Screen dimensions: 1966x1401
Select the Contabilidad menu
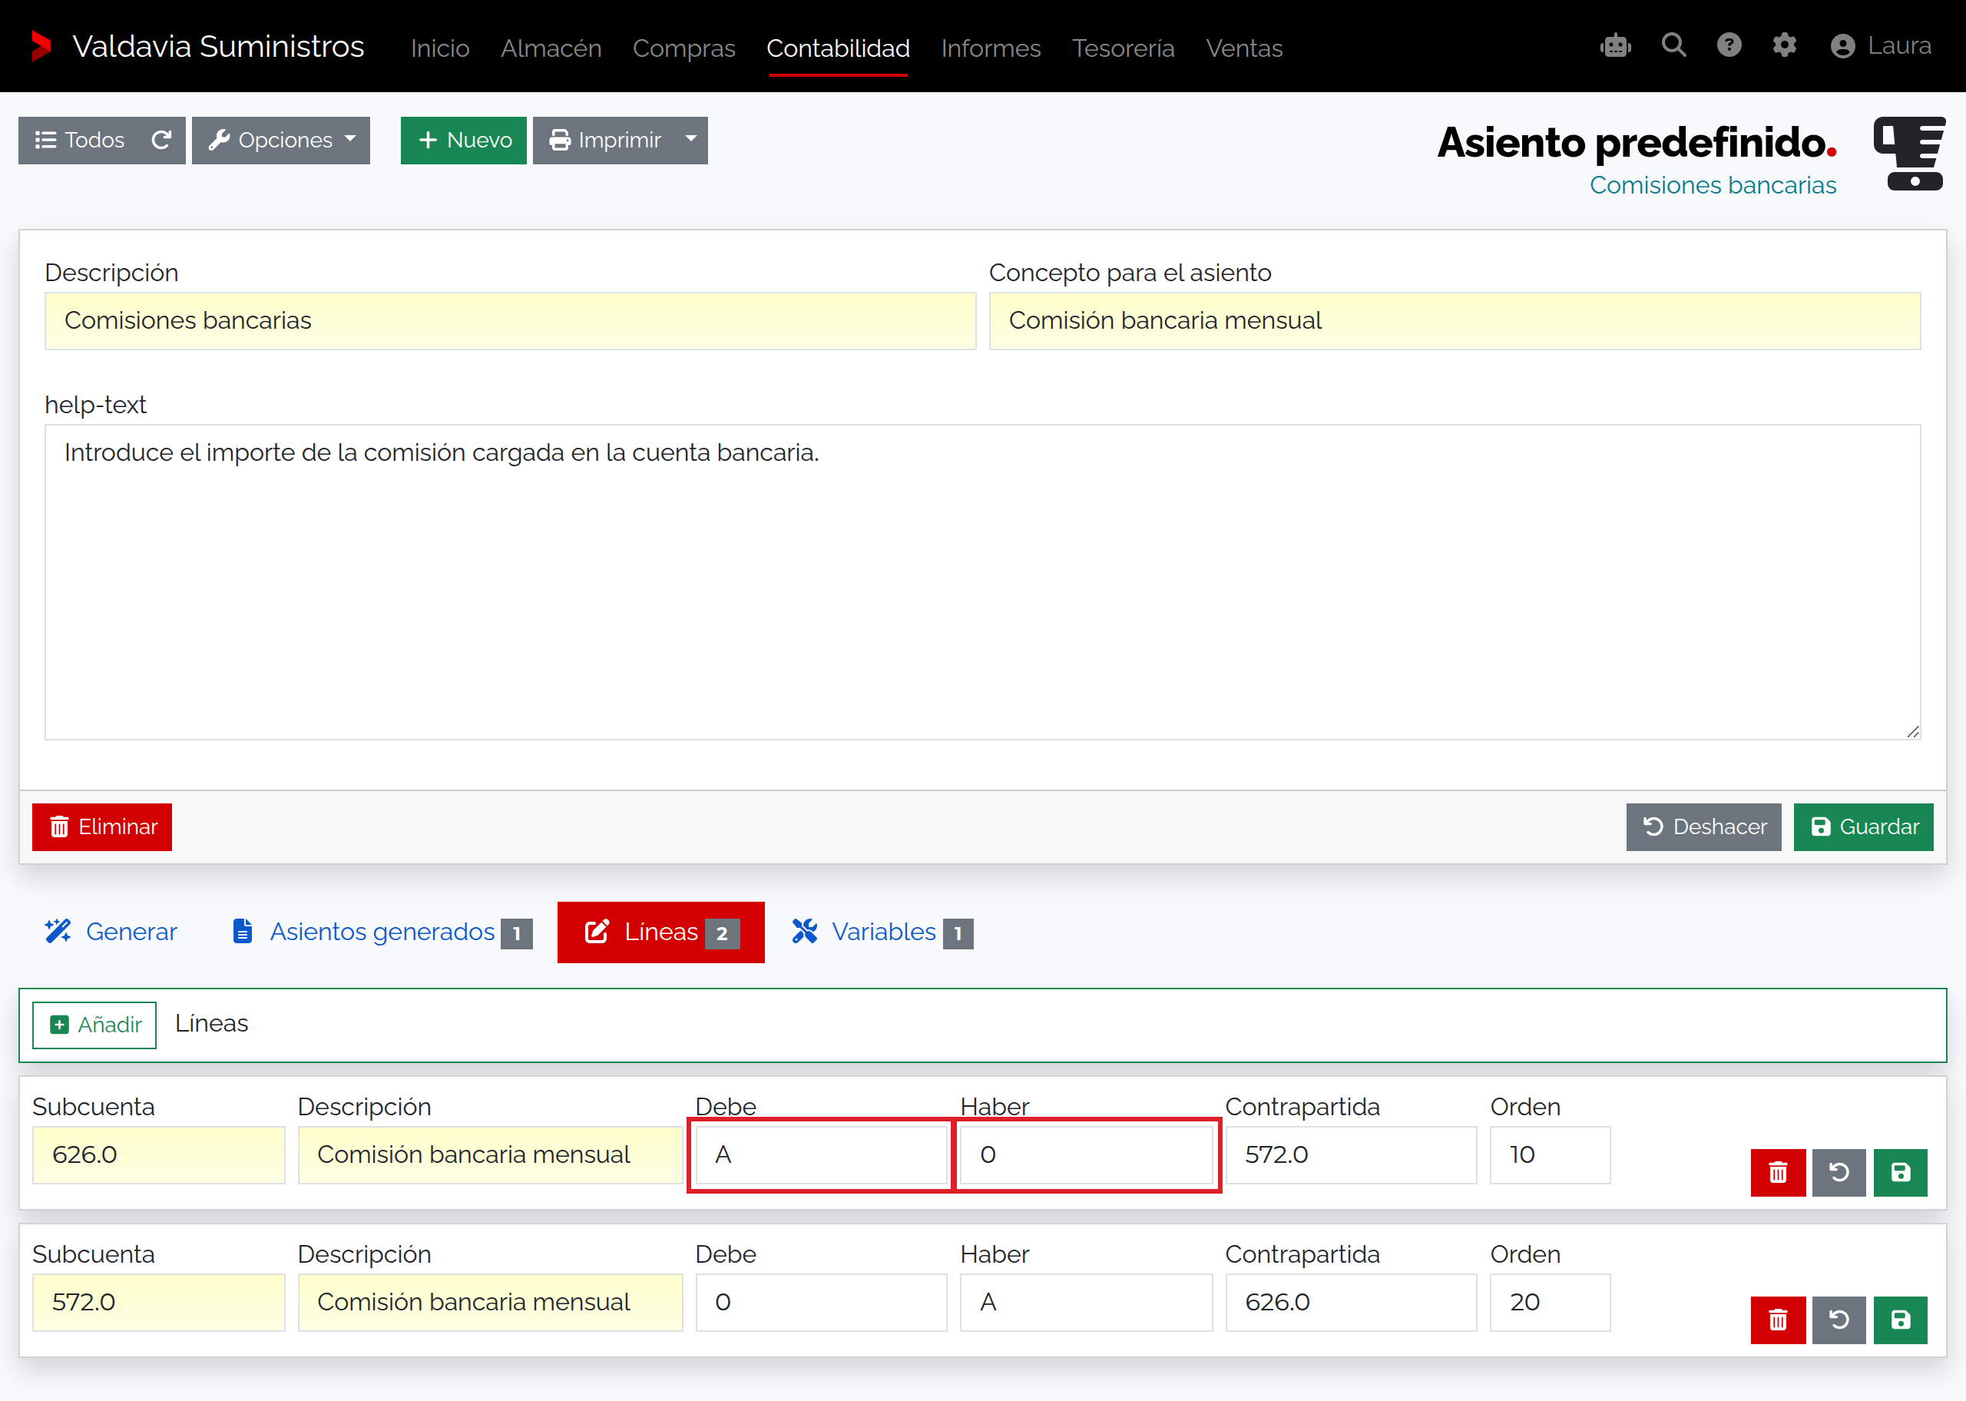tap(838, 48)
